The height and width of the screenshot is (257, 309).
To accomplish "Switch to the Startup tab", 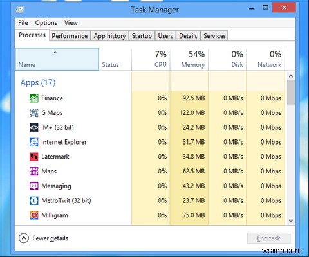I will 142,36.
